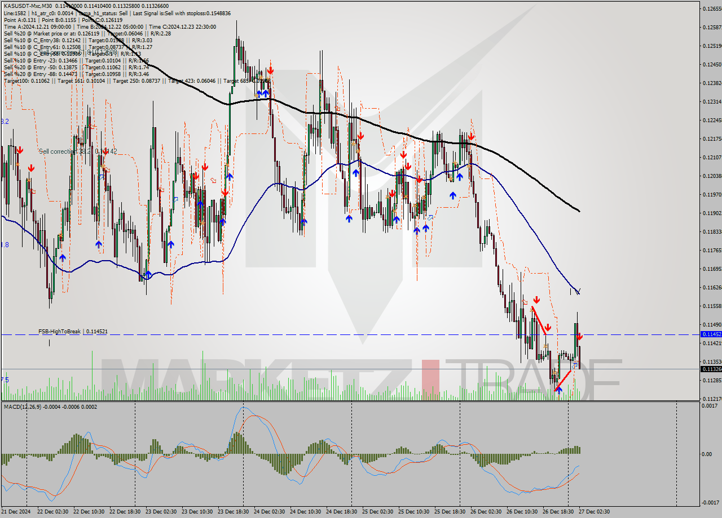Click the 'Time A:2024.12.21 09:00:00' text

(37, 26)
